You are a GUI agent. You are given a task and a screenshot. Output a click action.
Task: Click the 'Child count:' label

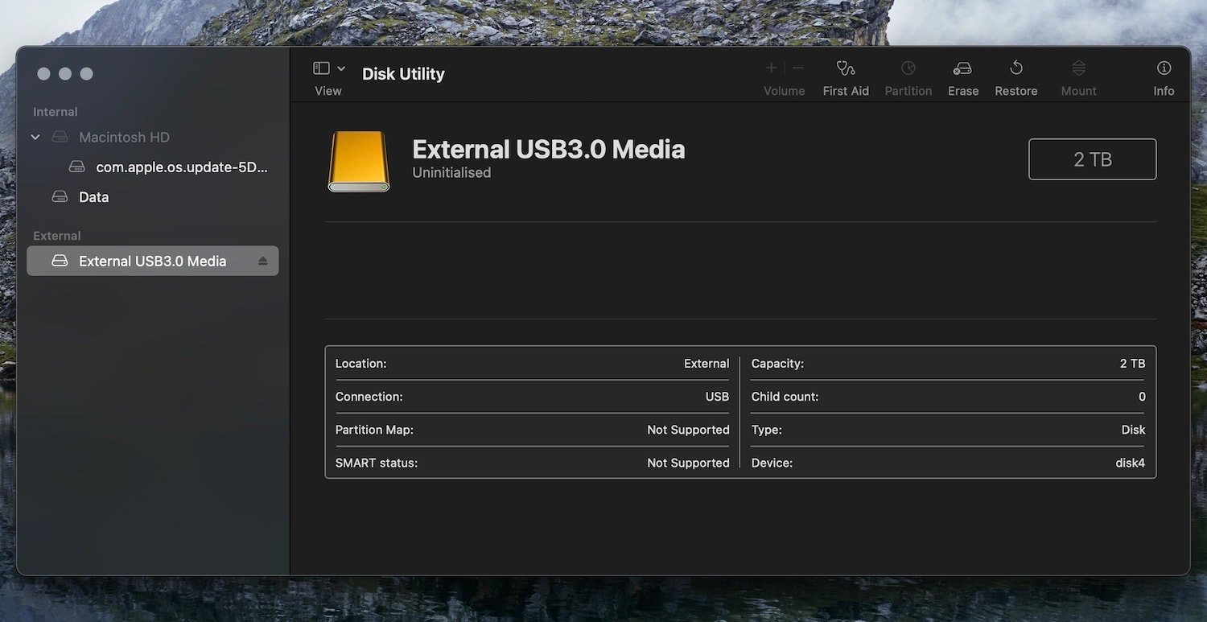coord(785,397)
